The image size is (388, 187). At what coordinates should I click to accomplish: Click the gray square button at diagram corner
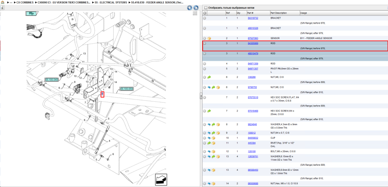(195, 13)
